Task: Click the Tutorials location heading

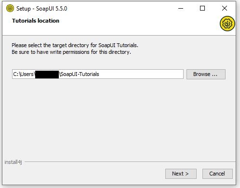Action: 36,21
